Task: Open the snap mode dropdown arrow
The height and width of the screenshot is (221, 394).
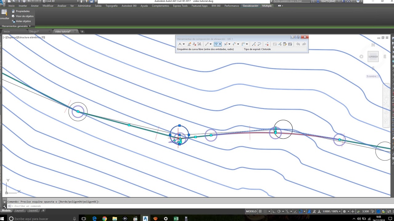Action: click(269, 211)
